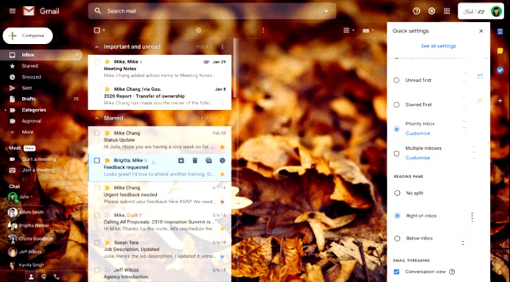
Task: Choose Right of inbox reading pane
Action: click(x=397, y=216)
